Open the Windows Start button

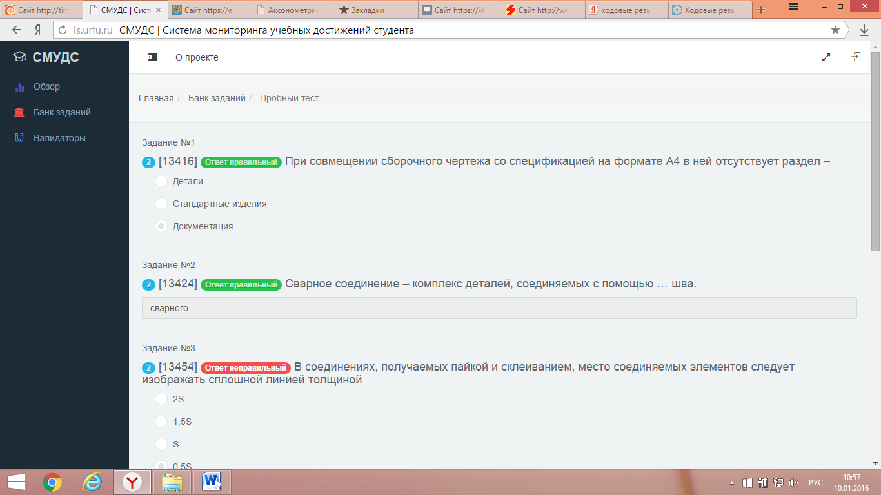tap(16, 482)
